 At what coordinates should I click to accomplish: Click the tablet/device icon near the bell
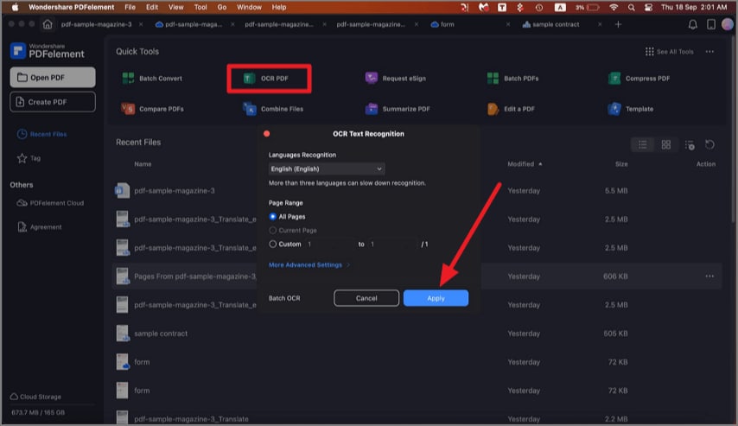pyautogui.click(x=710, y=24)
